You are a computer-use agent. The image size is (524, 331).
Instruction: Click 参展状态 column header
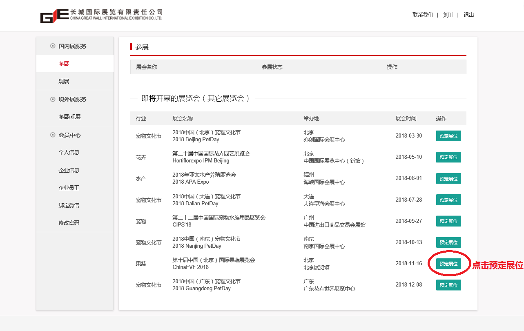(272, 67)
